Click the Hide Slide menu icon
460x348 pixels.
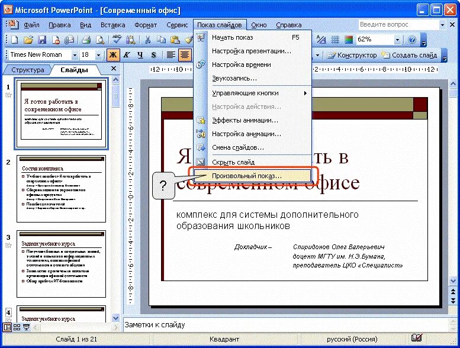tap(201, 162)
